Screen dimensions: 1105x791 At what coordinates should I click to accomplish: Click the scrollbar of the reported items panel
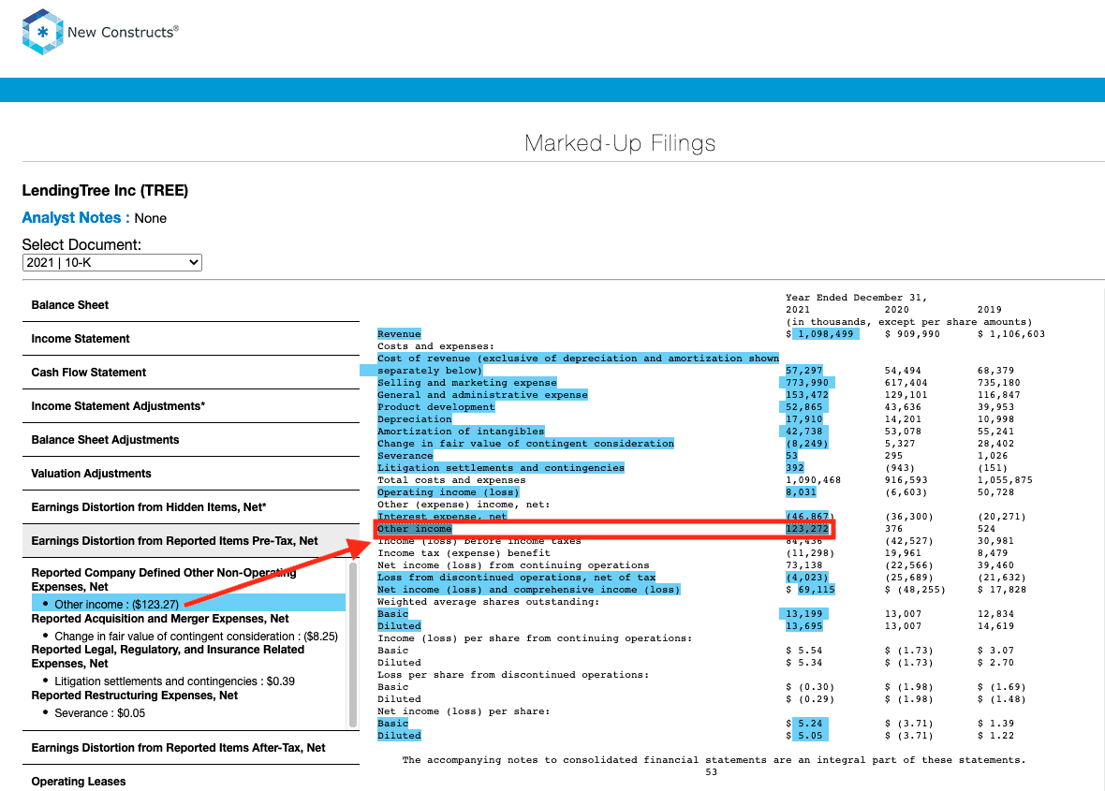click(353, 644)
